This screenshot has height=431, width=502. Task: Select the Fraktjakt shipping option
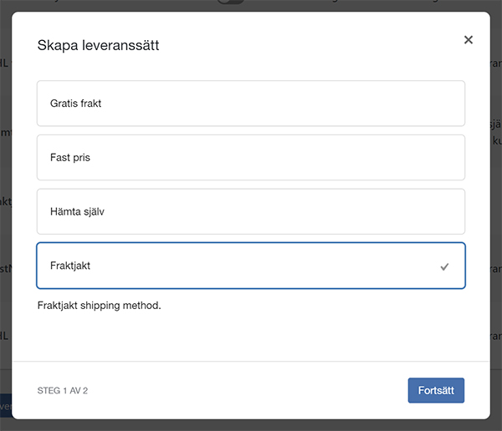tap(251, 266)
